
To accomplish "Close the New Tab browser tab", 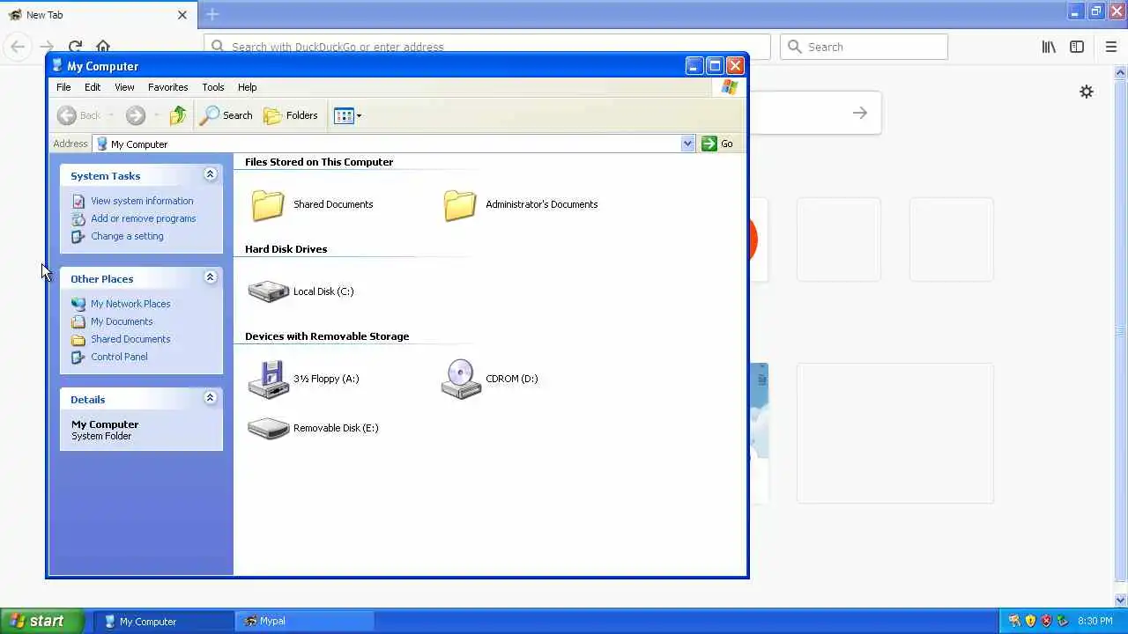I will tap(182, 15).
